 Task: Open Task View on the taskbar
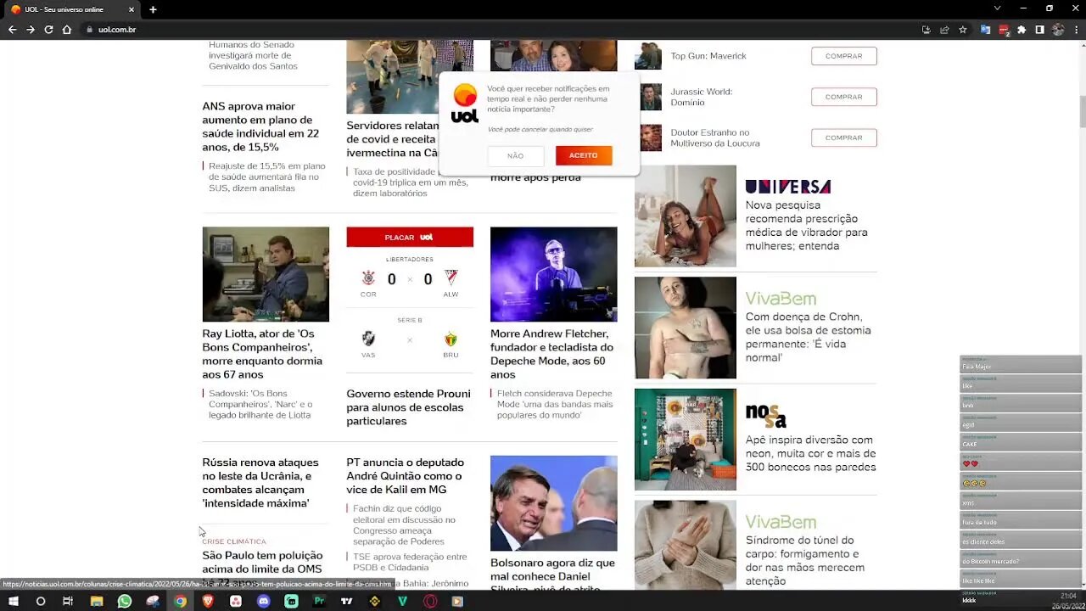click(68, 602)
